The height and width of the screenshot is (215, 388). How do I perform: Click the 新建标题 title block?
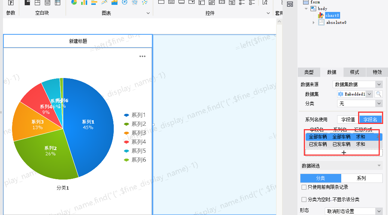(78, 41)
